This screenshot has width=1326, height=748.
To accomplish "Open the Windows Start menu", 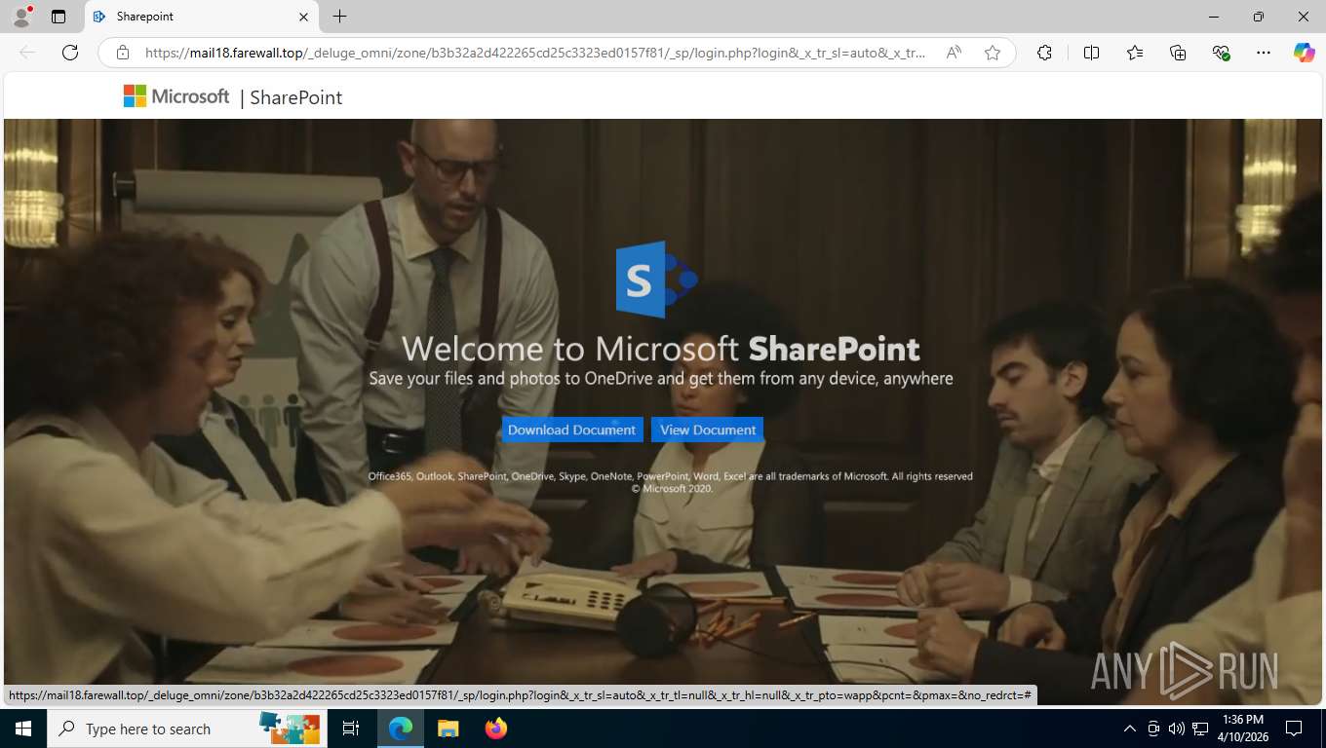I will point(23,729).
